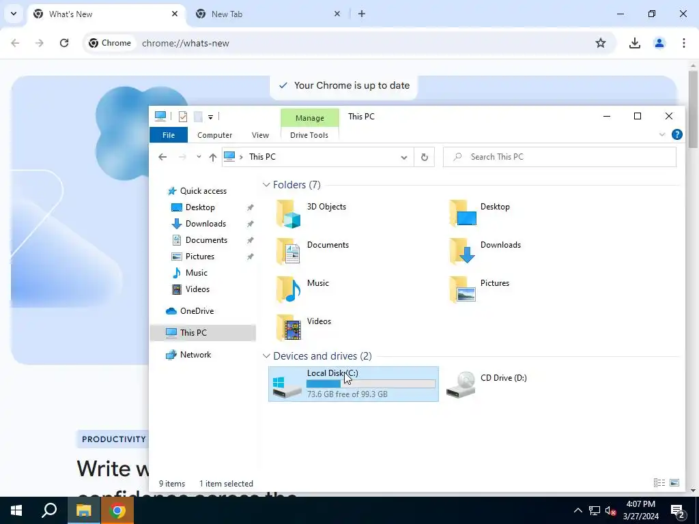Open taskbar Search
This screenshot has height=524, width=699.
tap(49, 510)
